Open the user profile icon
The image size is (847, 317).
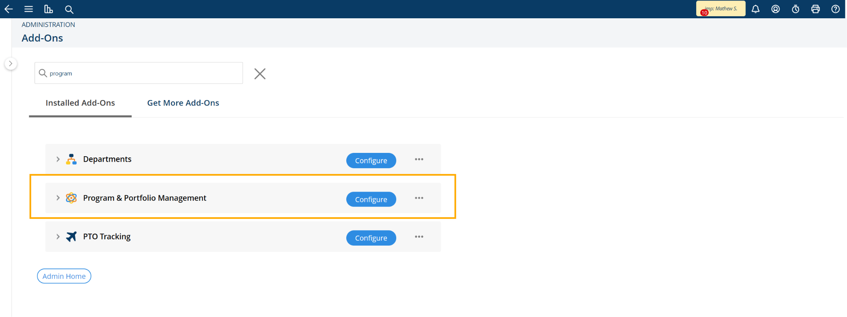tap(775, 9)
